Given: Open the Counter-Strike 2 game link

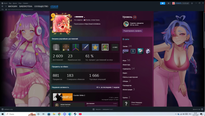Looking at the screenshot, I should 79,95.
